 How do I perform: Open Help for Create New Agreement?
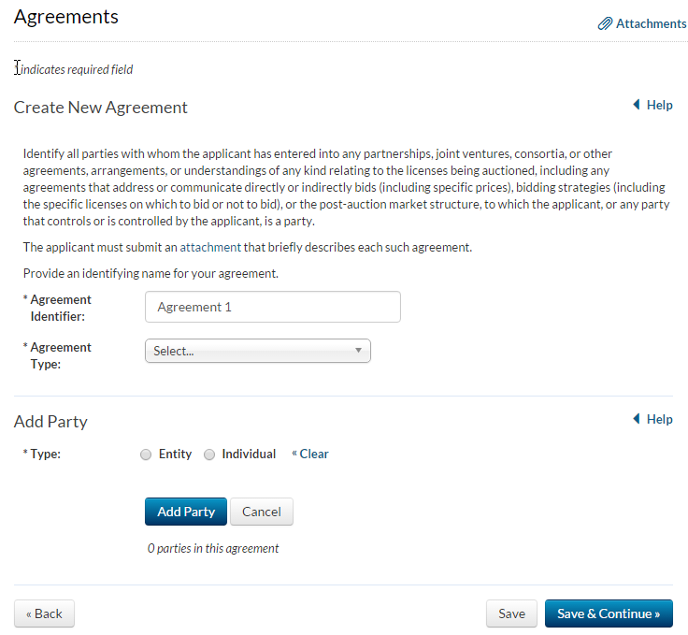(659, 105)
